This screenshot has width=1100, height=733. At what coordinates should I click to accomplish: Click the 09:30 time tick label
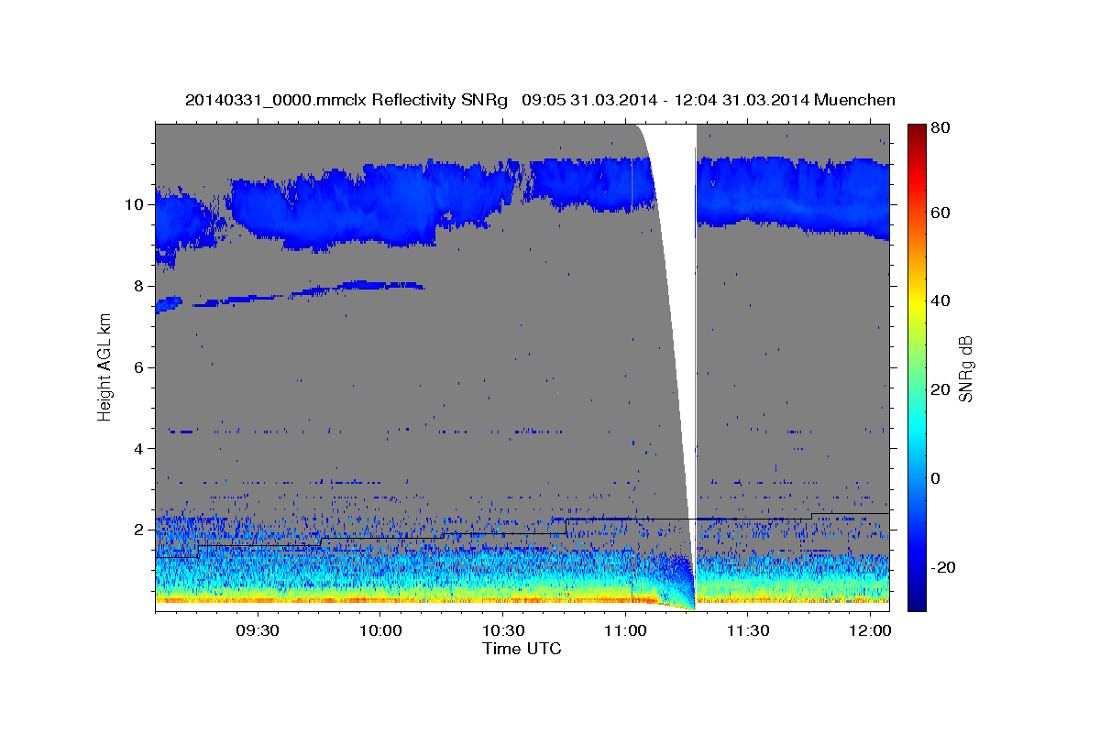[258, 630]
